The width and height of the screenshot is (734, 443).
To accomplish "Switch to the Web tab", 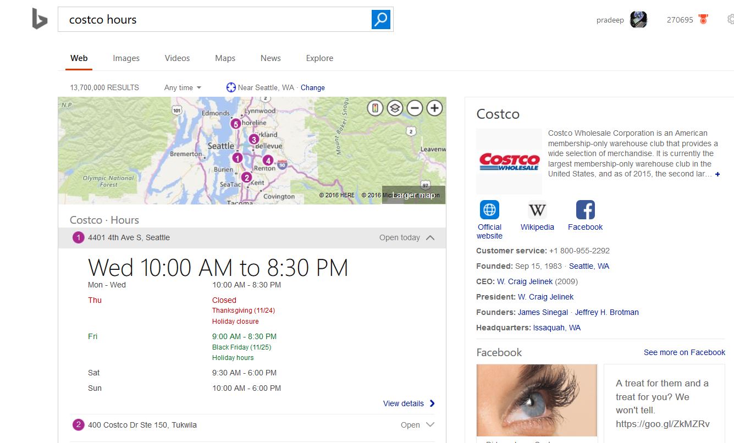I will point(79,58).
